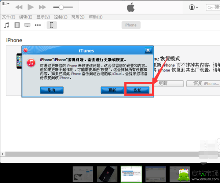Click the iTunes icon in dialog title bar
220x183 pixels.
pos(25,50)
